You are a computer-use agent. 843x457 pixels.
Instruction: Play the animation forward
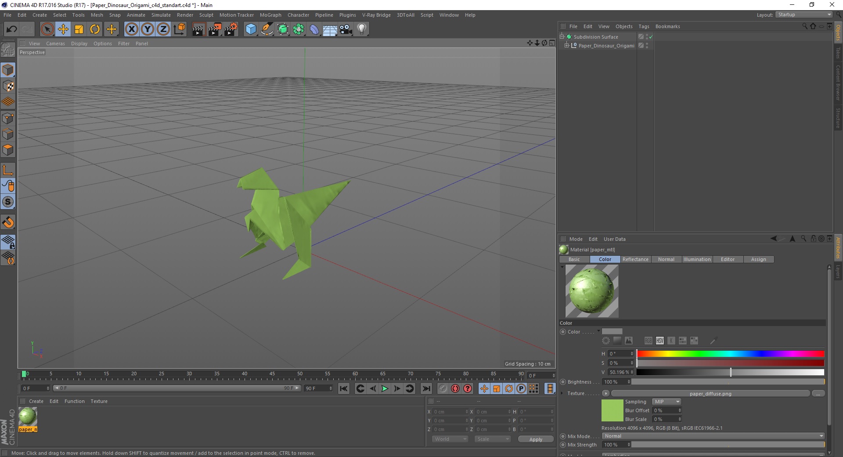[385, 388]
